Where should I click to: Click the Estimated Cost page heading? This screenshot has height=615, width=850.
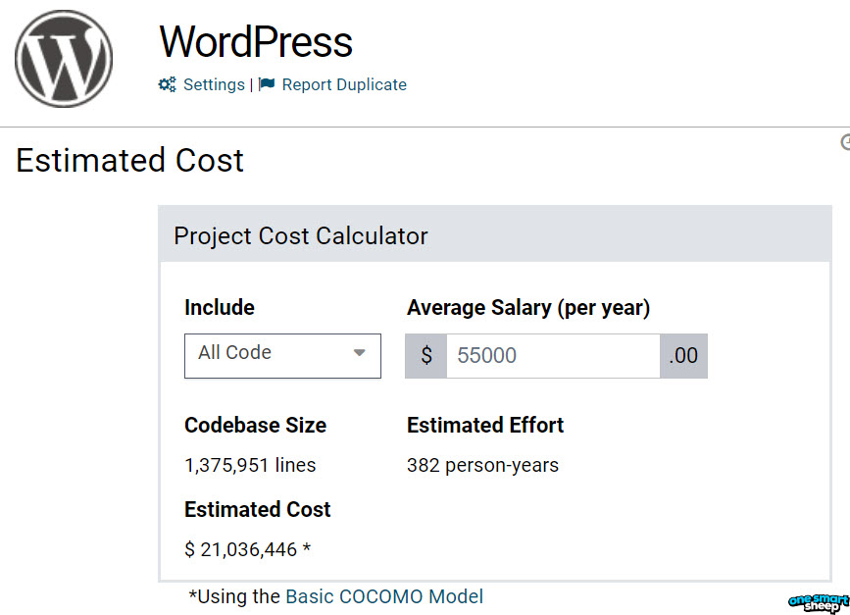tap(128, 161)
